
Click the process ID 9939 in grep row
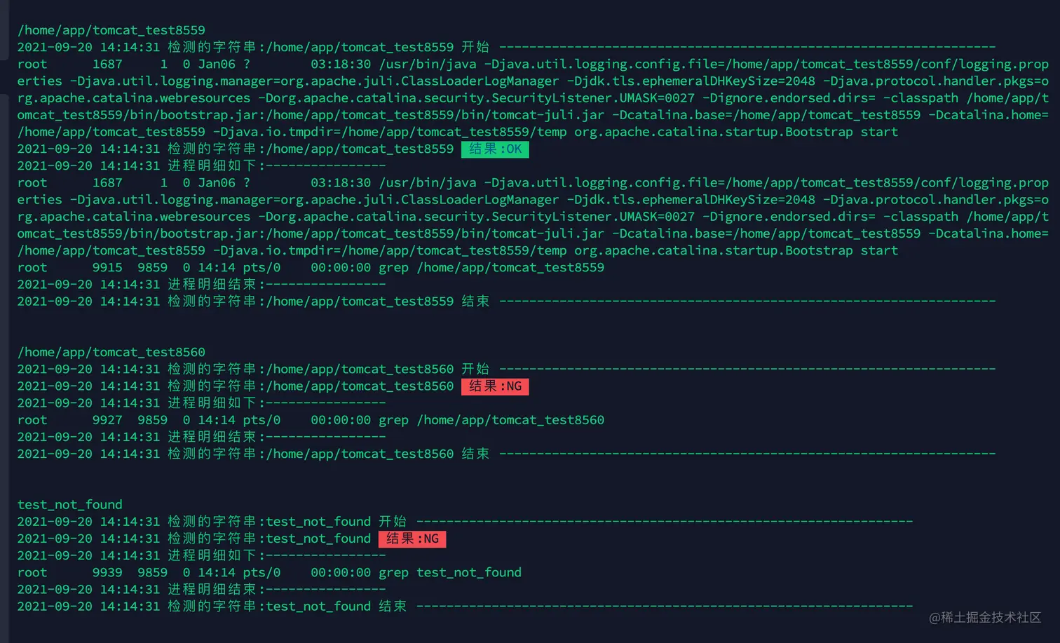click(x=107, y=572)
